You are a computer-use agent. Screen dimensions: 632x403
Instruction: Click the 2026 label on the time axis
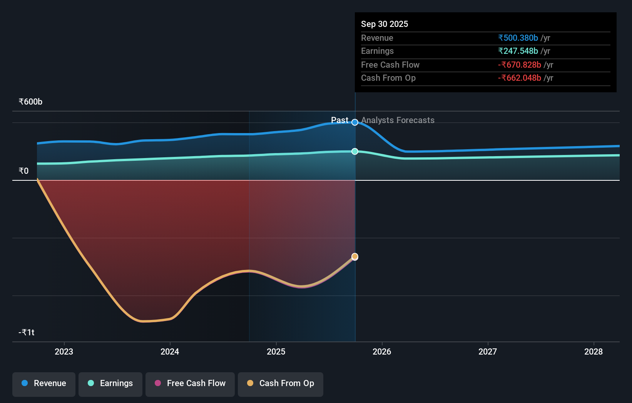pos(382,351)
